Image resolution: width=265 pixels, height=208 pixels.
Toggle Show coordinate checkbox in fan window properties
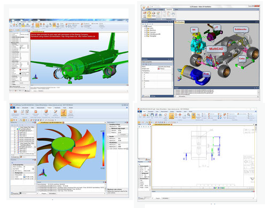24,167
